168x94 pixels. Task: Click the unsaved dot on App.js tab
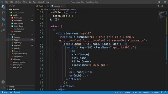[48, 6]
